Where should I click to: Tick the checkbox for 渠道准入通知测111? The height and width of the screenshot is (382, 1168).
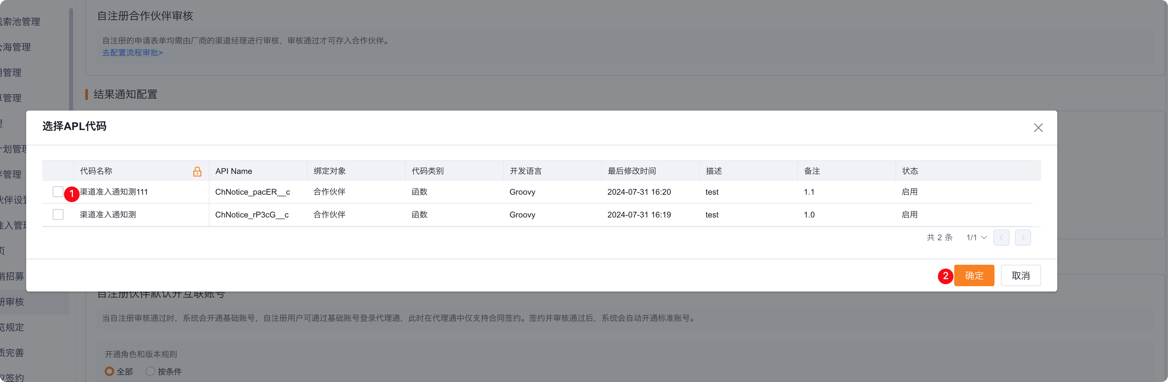tap(58, 192)
